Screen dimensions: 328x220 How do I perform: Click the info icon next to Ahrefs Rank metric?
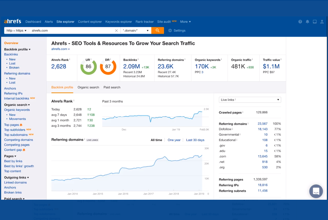[70, 59]
